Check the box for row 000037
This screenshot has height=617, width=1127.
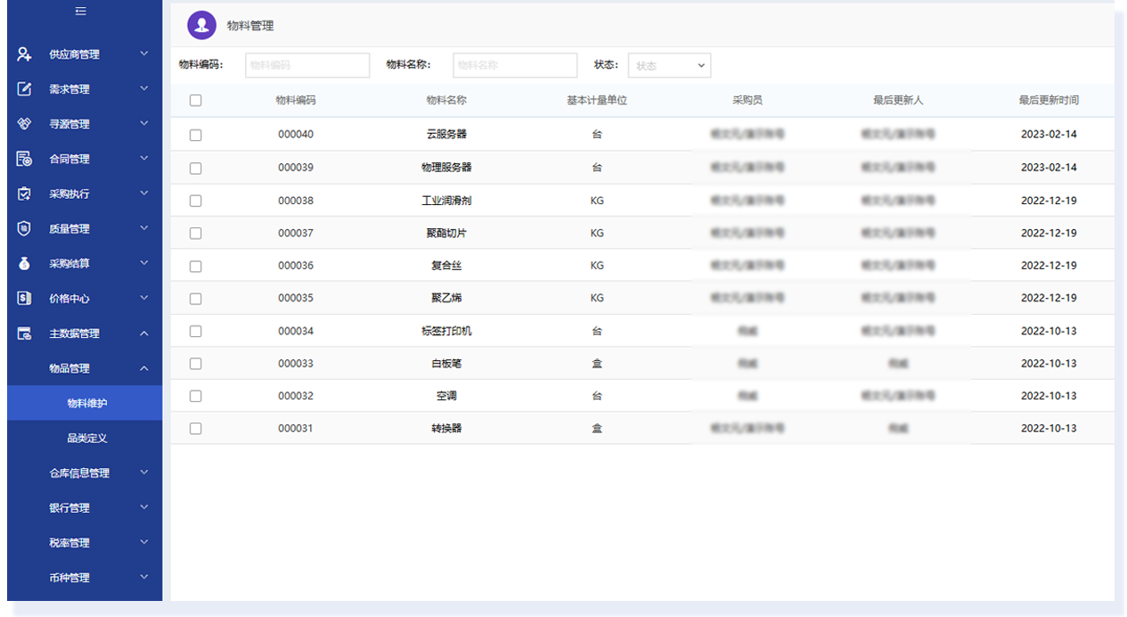click(196, 234)
